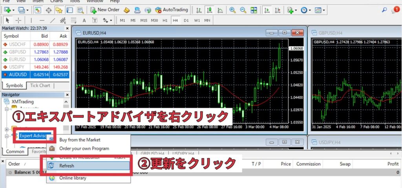Screen dimensions: 402x188
Task: Click the Signals broadcast icon
Action: (148, 10)
